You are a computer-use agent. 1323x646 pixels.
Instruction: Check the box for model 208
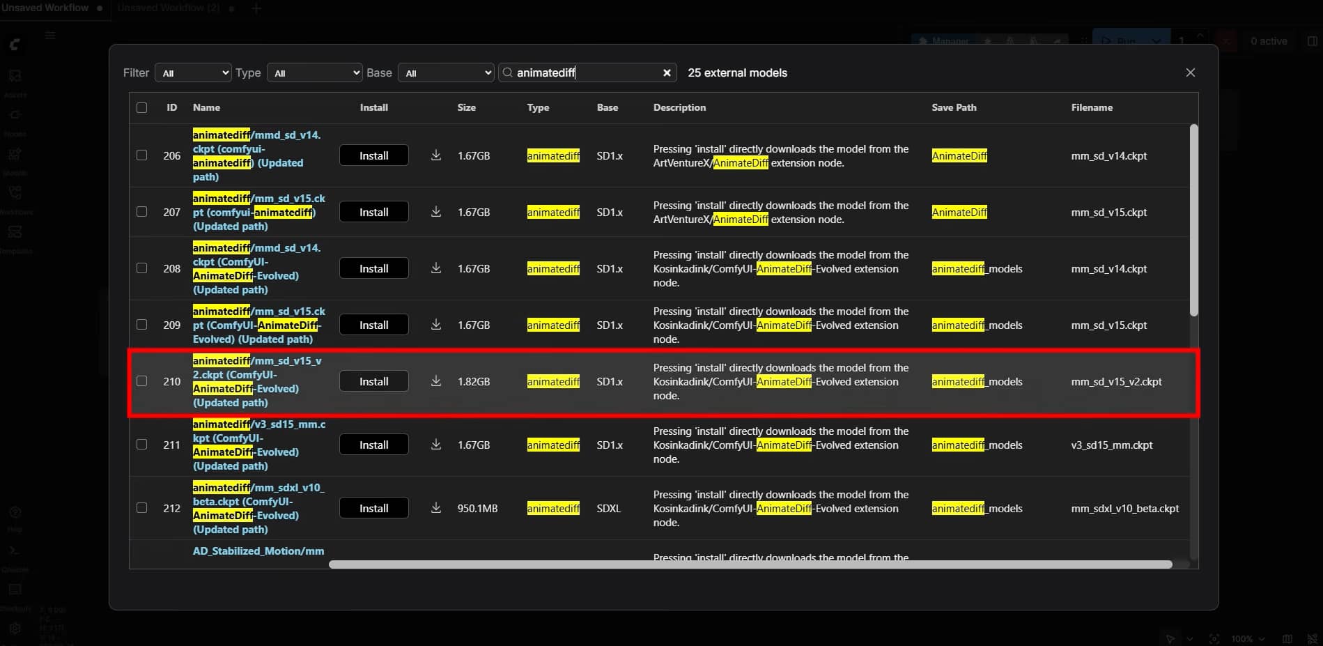coord(142,268)
